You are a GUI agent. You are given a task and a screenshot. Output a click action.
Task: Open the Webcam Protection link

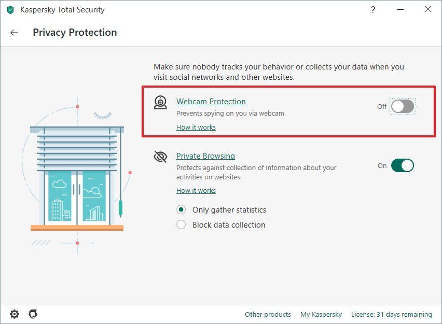[x=211, y=102]
